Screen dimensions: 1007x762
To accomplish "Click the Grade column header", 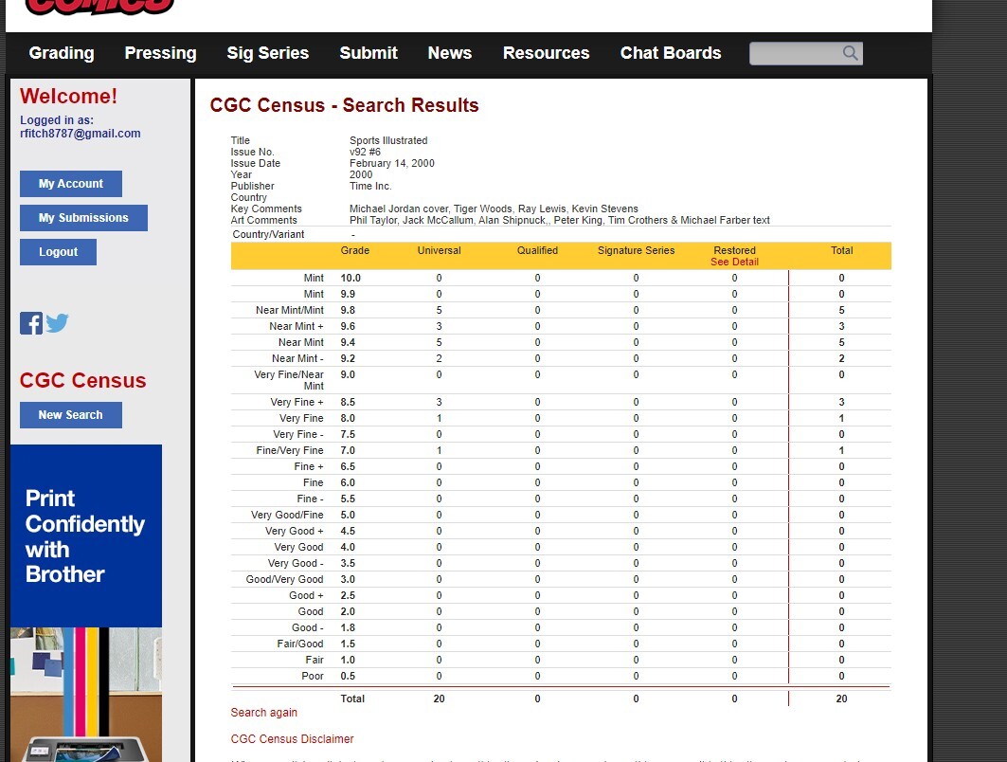I will coord(355,250).
